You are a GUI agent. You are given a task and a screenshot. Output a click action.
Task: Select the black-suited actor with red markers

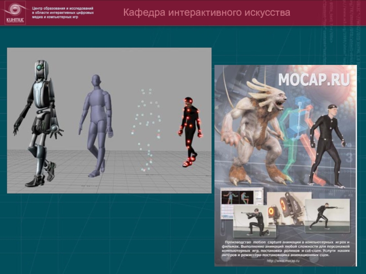[x=190, y=132]
